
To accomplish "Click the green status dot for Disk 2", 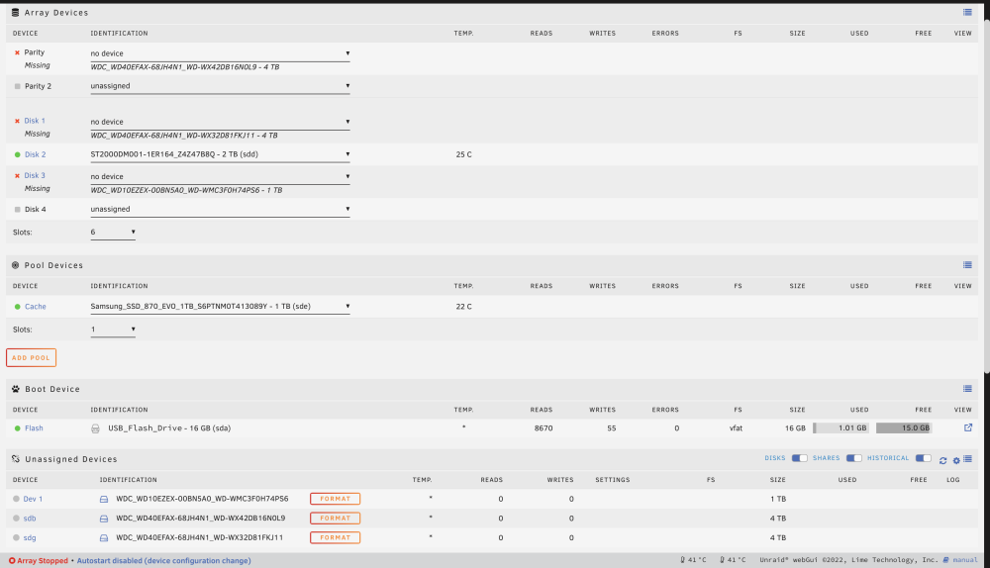I will pos(17,154).
